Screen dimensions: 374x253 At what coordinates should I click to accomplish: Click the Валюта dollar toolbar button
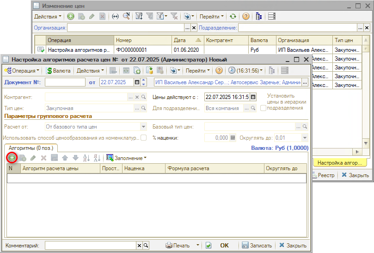(58, 71)
